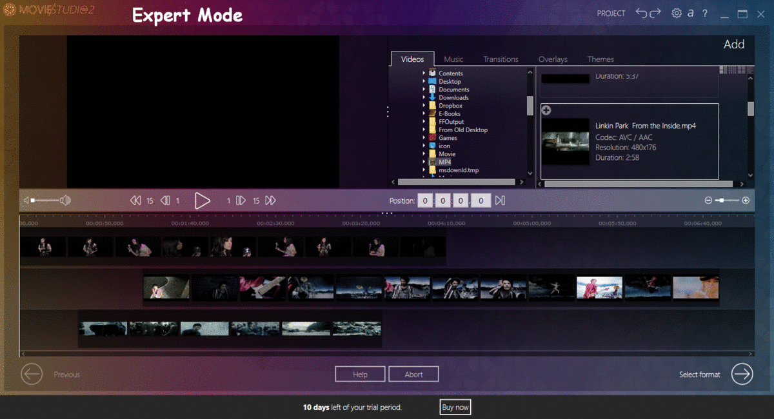Select the third track's clip
This screenshot has height=419, width=774.
[x=230, y=329]
